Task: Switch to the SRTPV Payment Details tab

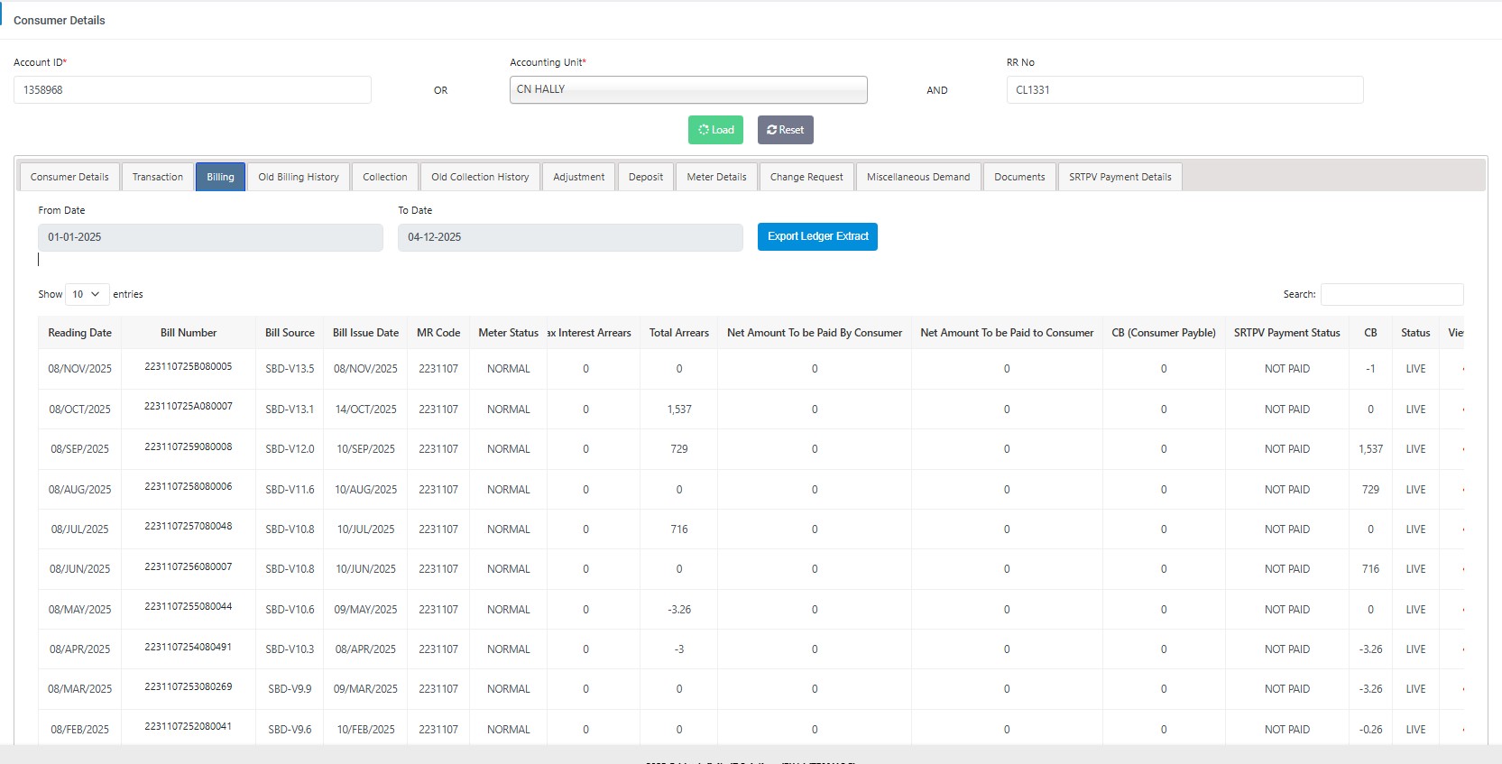Action: pyautogui.click(x=1120, y=177)
